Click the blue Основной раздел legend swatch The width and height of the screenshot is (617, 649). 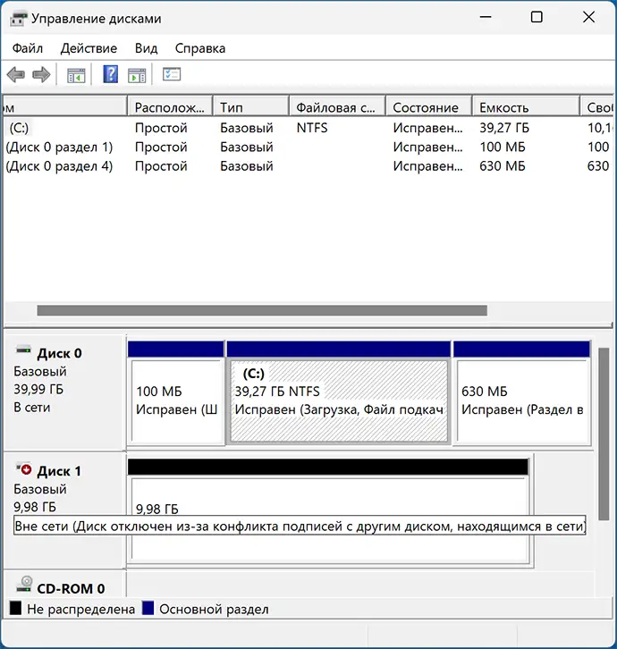pyautogui.click(x=148, y=608)
